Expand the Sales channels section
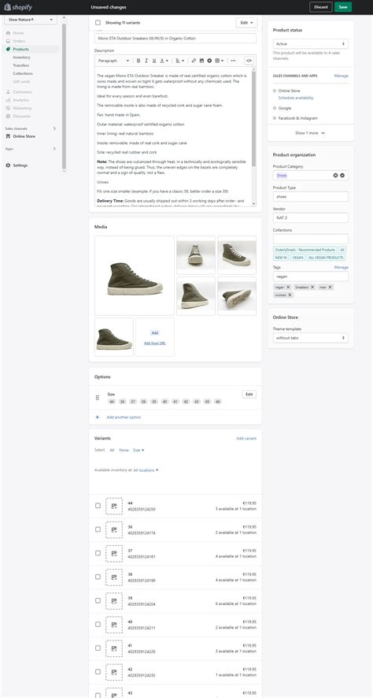The height and width of the screenshot is (698, 373). coord(54,128)
